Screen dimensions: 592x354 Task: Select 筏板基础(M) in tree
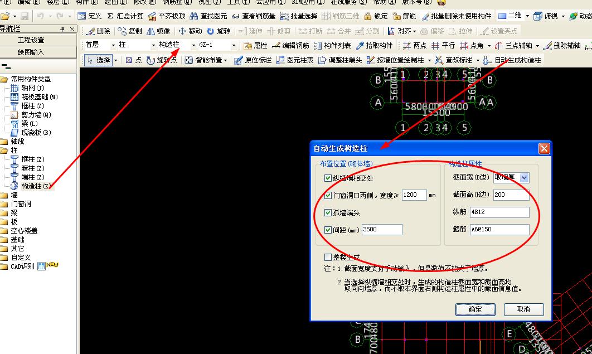coord(40,97)
